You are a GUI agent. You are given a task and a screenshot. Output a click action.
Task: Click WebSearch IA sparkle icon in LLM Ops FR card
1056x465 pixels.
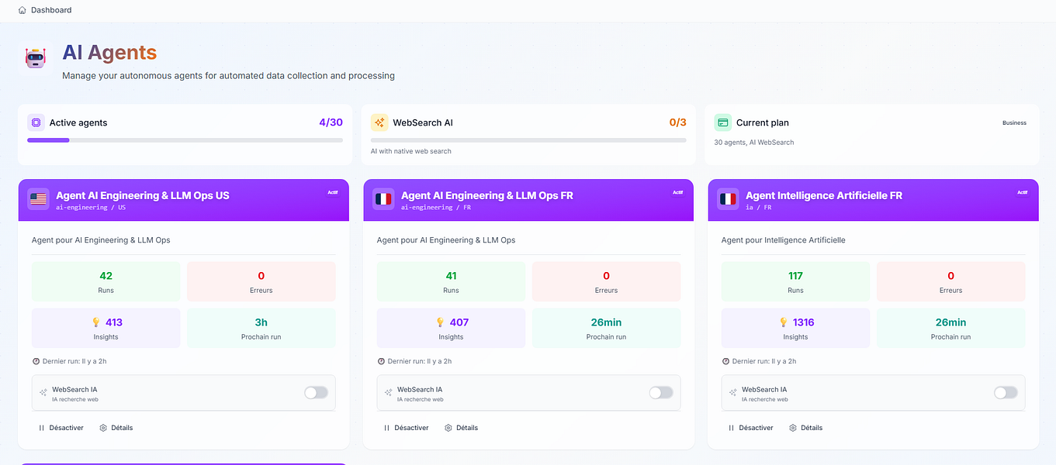pos(389,393)
